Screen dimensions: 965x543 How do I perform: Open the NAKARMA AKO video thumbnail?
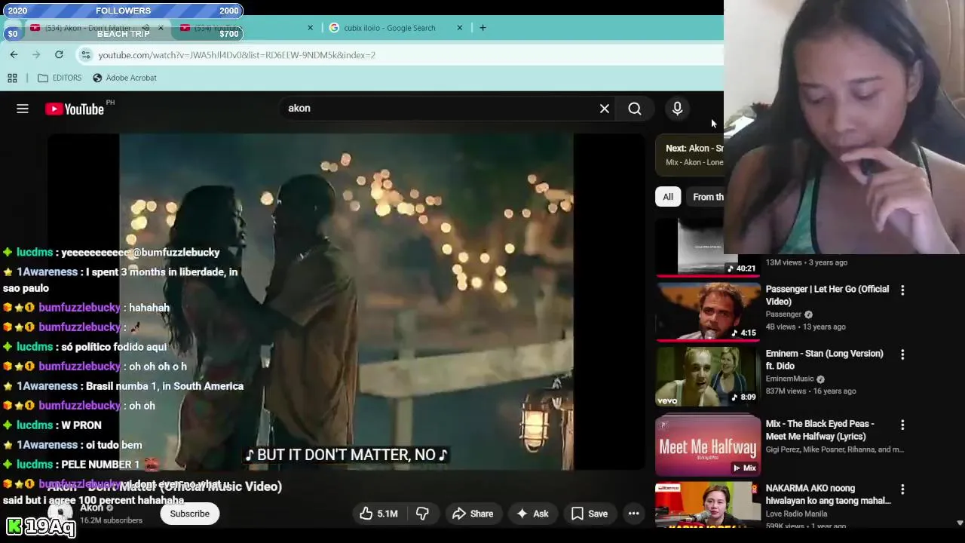coord(708,504)
